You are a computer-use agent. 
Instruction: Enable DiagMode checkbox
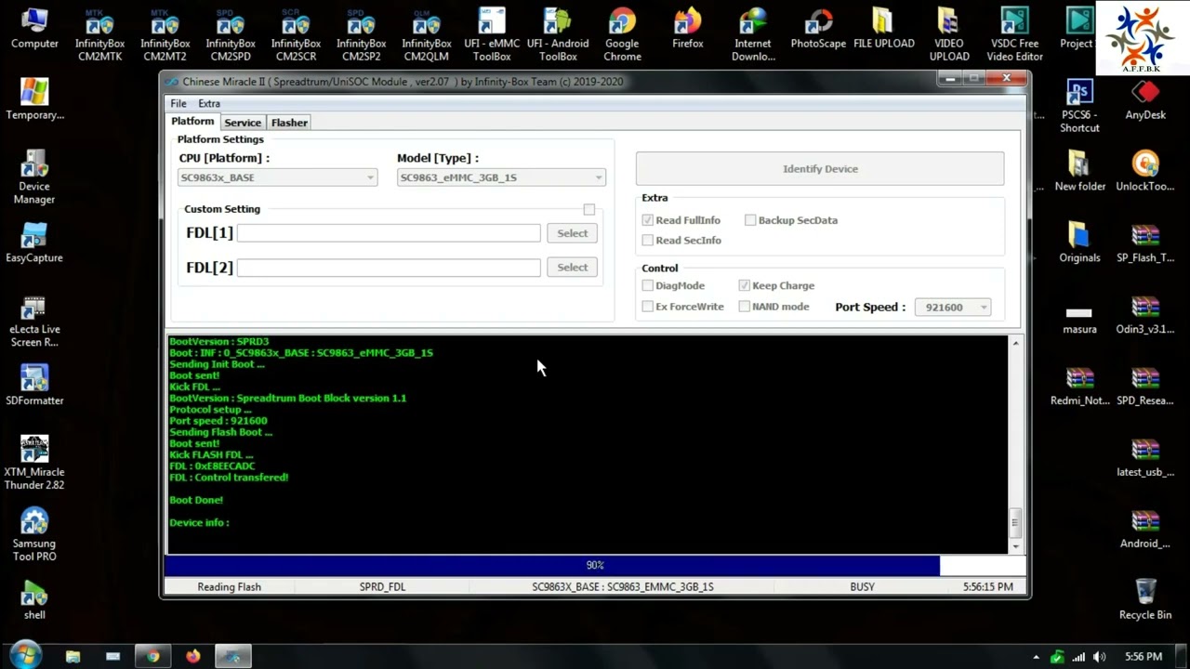pos(648,285)
